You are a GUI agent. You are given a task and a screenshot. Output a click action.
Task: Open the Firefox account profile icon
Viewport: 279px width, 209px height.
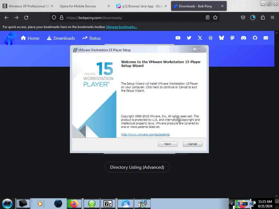pyautogui.click(x=253, y=17)
